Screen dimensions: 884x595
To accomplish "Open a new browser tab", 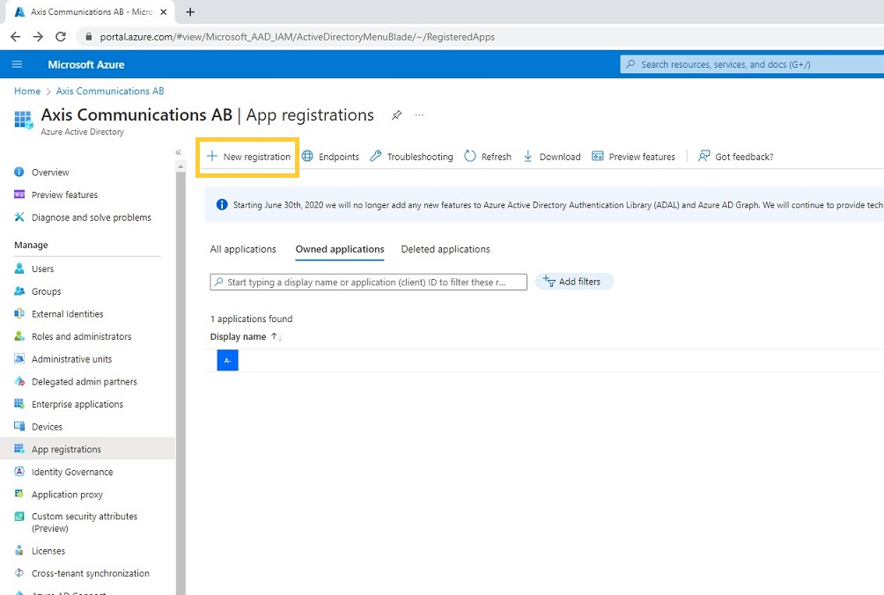I will coord(190,11).
